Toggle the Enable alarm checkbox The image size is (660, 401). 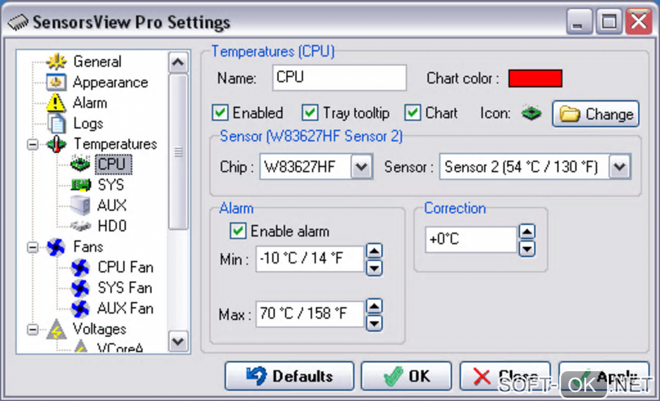(x=238, y=231)
